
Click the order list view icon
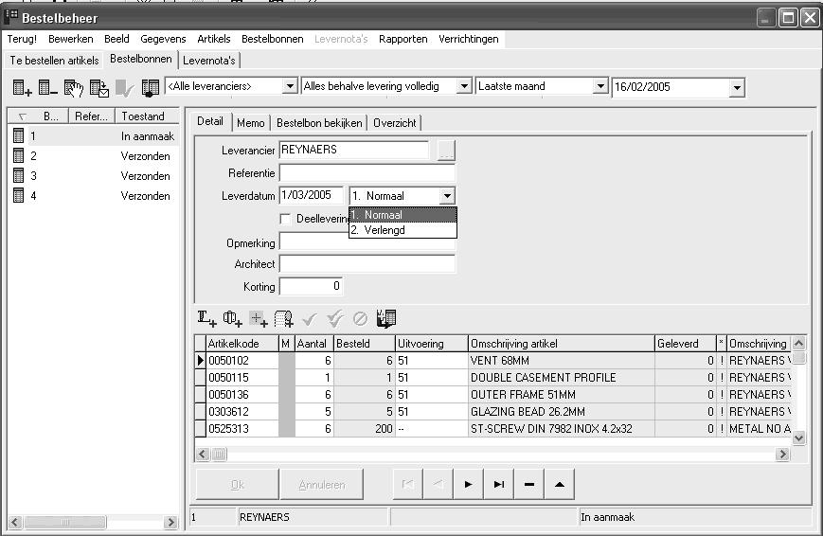click(151, 88)
